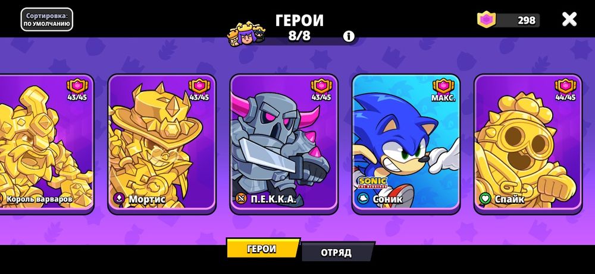This screenshot has width=595, height=274.
Task: Tap the heroes trio avatar icon
Action: [246, 33]
